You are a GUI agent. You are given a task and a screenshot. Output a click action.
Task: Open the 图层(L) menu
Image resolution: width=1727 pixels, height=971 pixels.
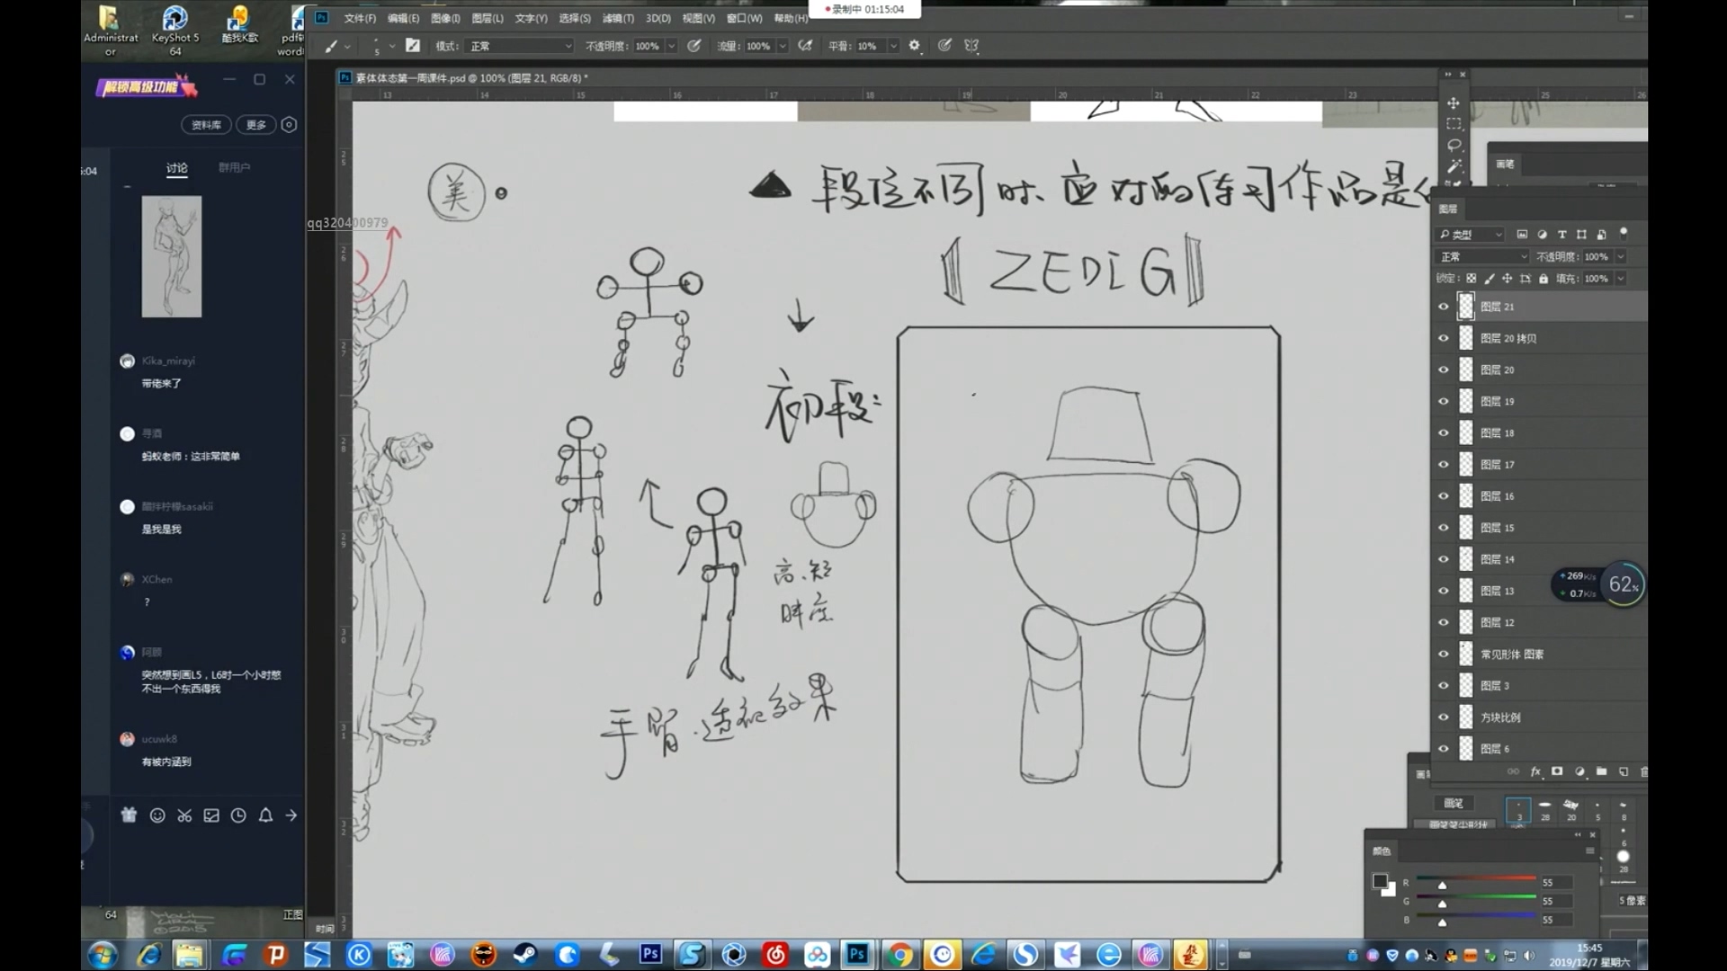click(x=487, y=18)
